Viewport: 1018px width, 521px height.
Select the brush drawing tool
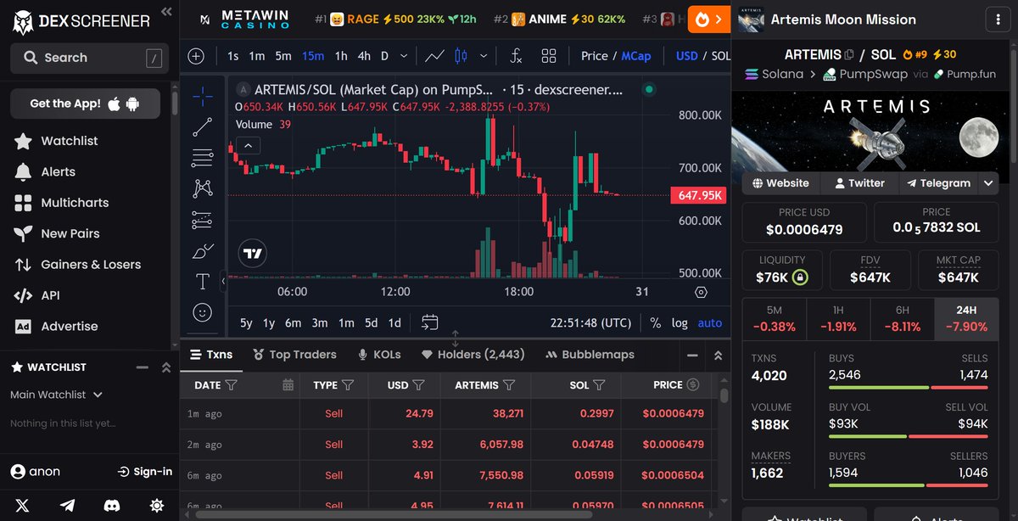(x=202, y=251)
